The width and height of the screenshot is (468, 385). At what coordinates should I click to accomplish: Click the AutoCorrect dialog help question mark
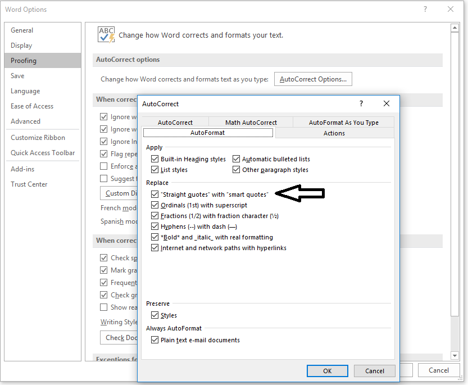361,104
